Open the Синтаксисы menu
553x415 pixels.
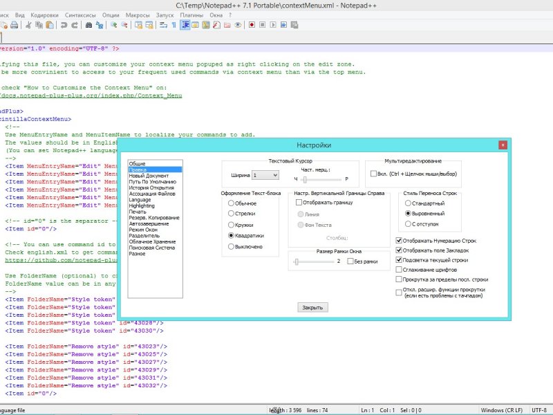coord(80,15)
